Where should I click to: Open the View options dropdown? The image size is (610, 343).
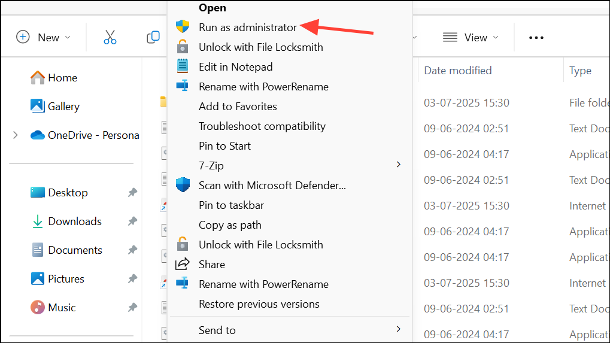(471, 37)
